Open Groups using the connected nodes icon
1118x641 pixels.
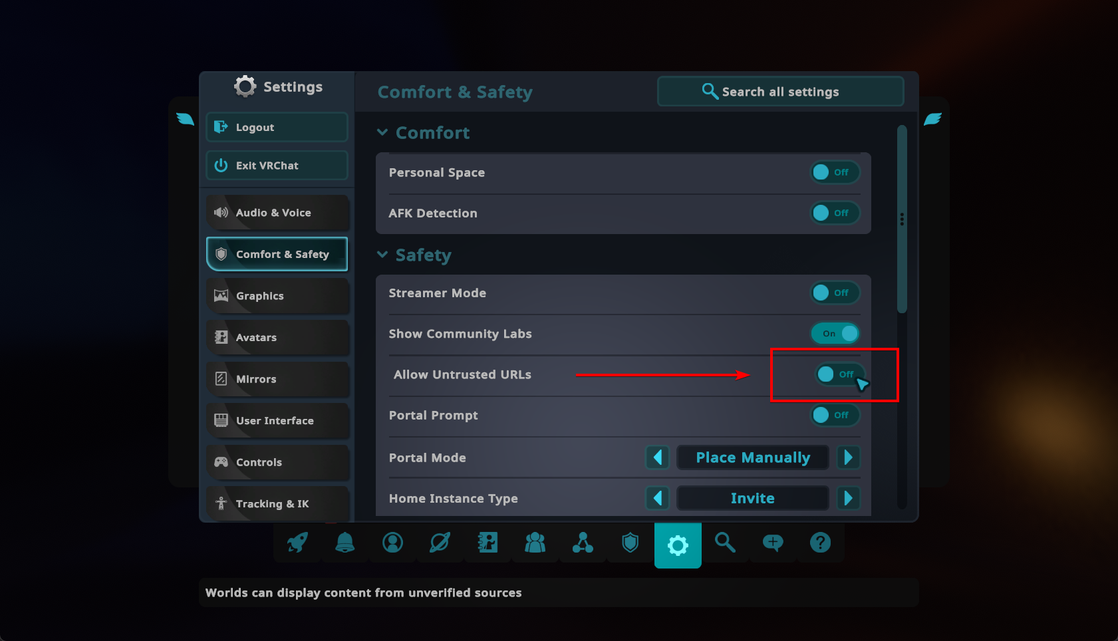(x=583, y=543)
